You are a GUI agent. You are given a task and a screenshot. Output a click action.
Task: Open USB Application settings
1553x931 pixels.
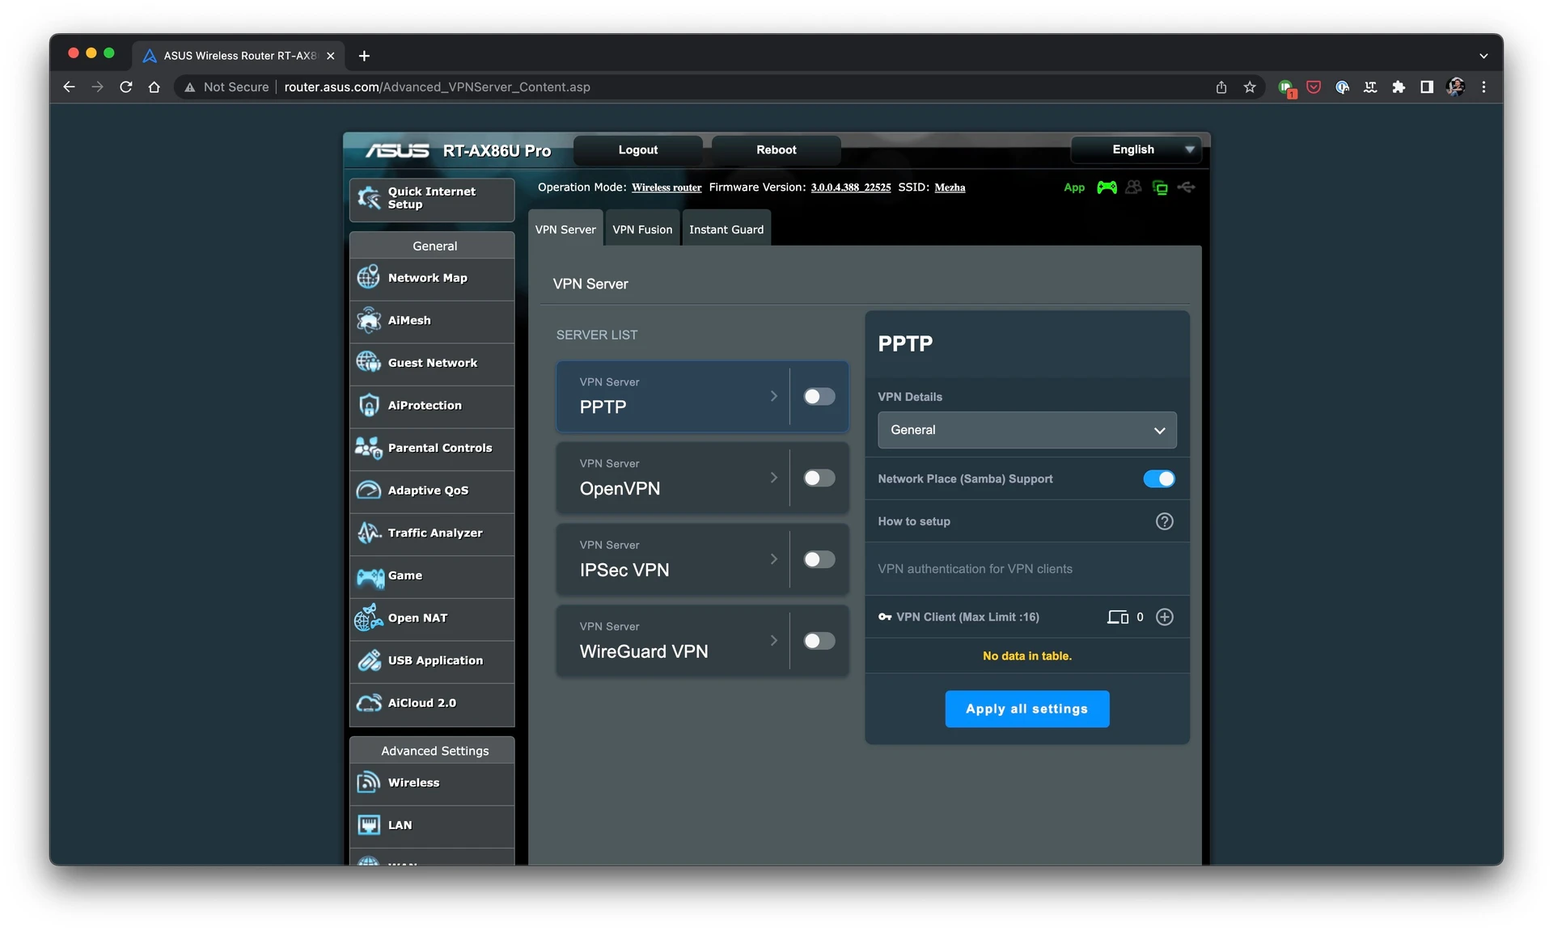(432, 660)
